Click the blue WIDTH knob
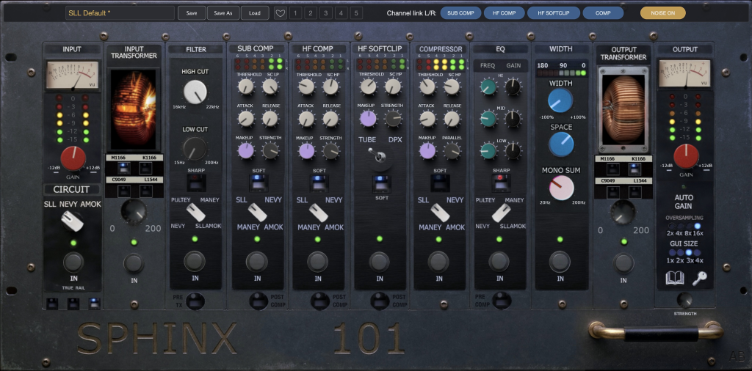 click(x=560, y=100)
